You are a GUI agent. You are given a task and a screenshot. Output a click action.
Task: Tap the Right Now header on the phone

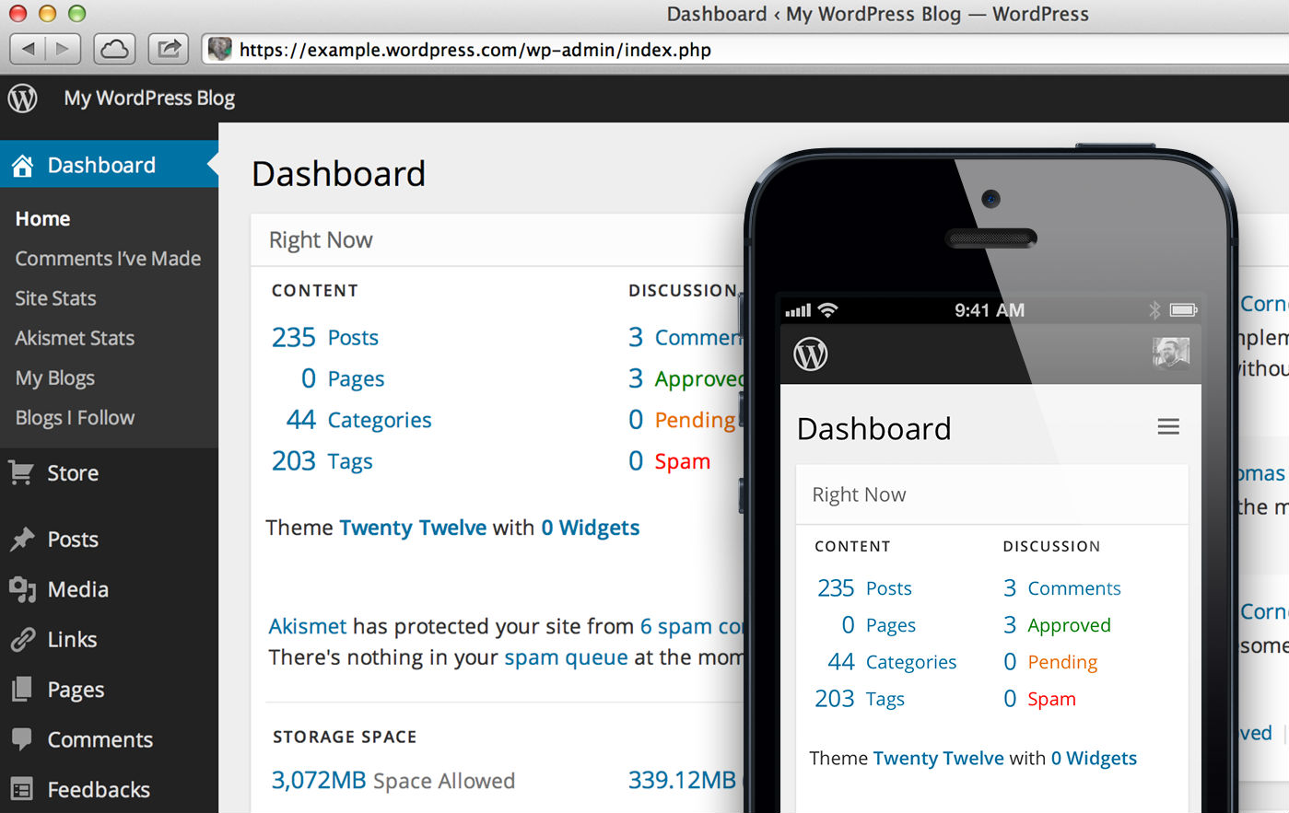(992, 494)
